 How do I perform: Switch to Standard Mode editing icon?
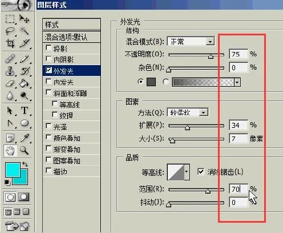10,197
